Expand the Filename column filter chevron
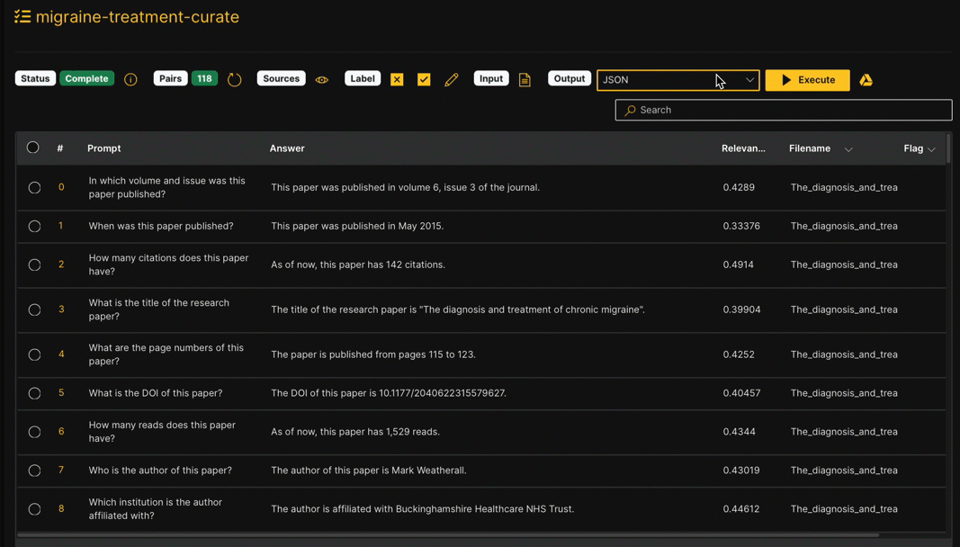Image resolution: width=960 pixels, height=547 pixels. click(848, 149)
